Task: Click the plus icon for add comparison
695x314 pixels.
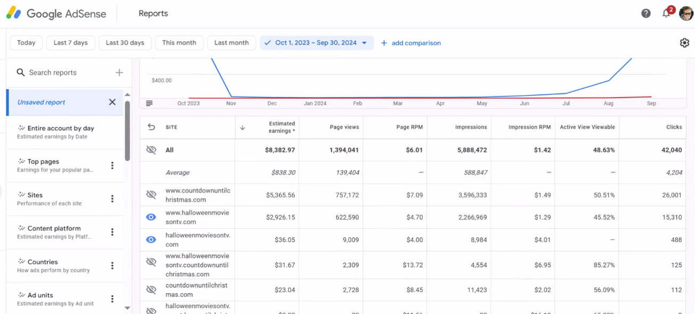Action: point(384,43)
